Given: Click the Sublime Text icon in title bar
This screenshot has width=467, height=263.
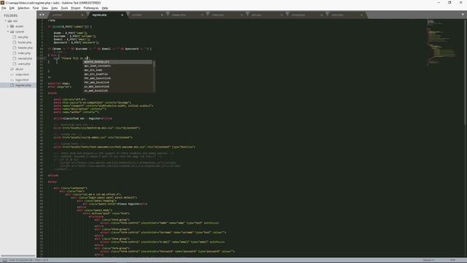Looking at the screenshot, I should pos(2,2).
